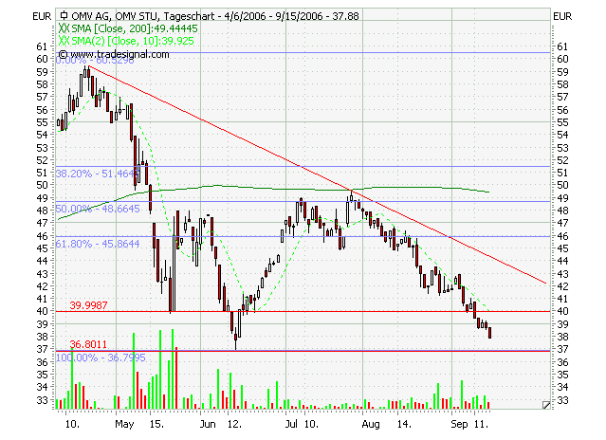This screenshot has height=440, width=606.
Task: Click the right EUR axis currency label
Action: pyautogui.click(x=562, y=16)
